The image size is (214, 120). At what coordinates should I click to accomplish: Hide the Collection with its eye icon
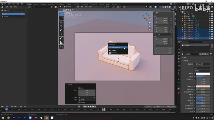210,12
